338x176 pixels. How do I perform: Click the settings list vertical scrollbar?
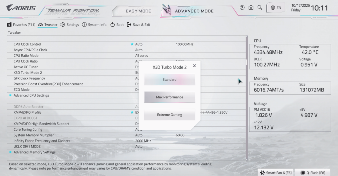(x=247, y=62)
